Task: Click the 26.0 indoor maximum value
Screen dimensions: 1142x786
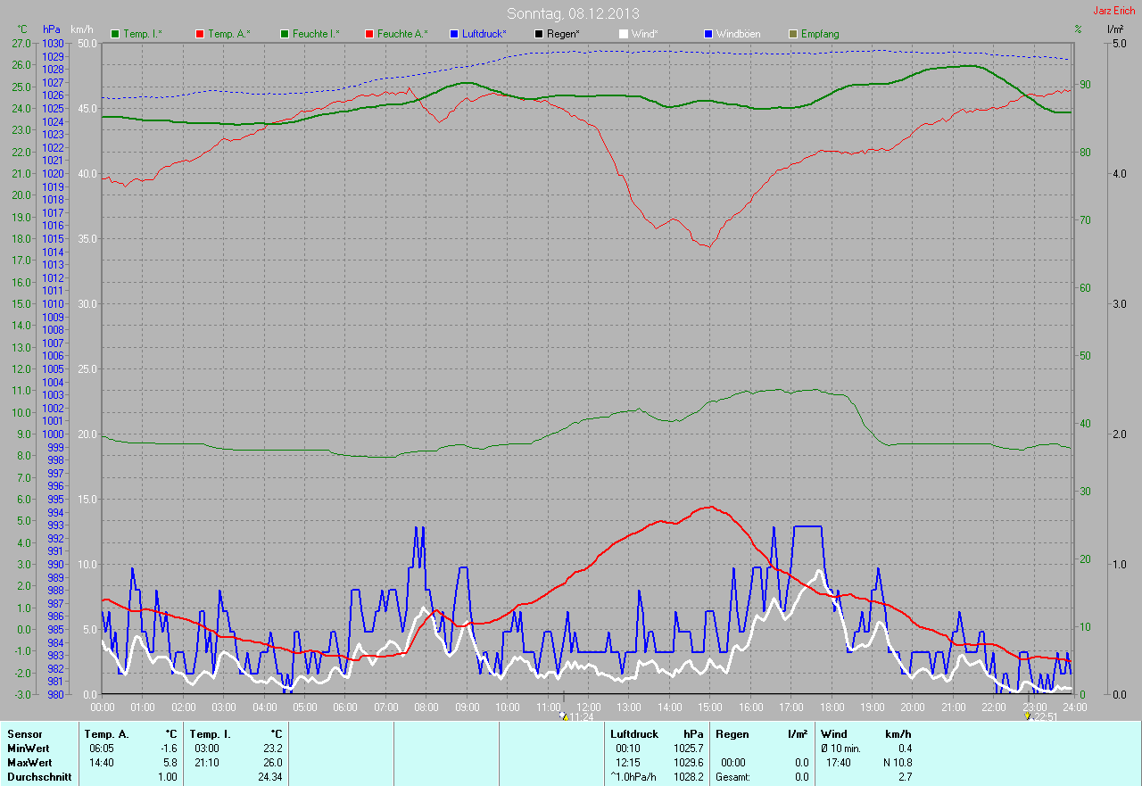Action: 273,763
